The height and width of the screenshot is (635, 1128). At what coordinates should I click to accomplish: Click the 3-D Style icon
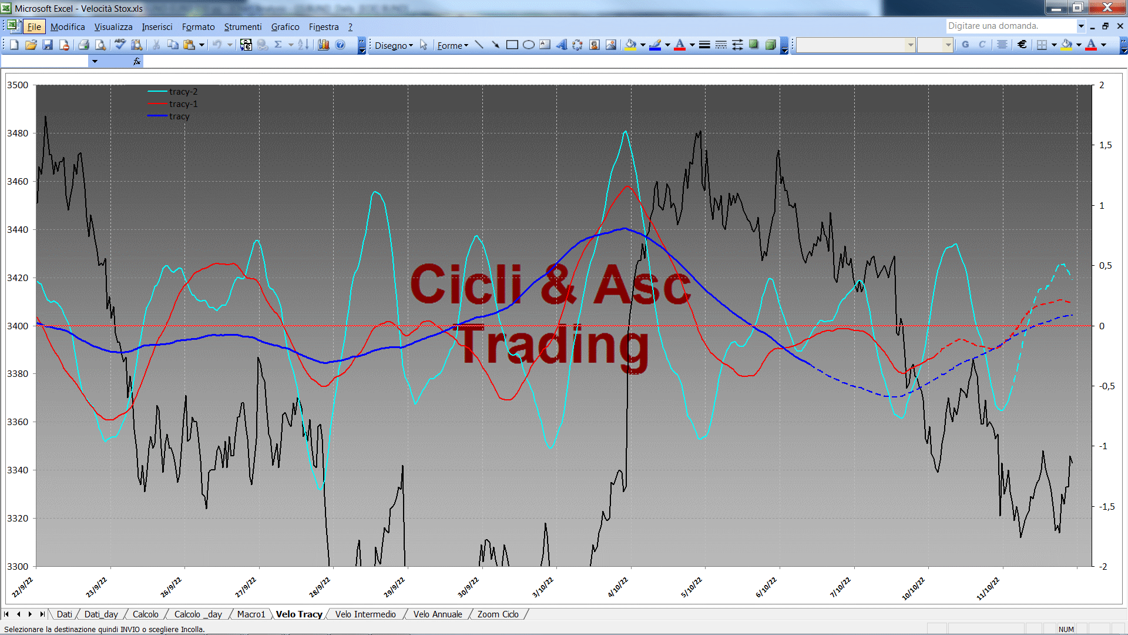pos(770,45)
